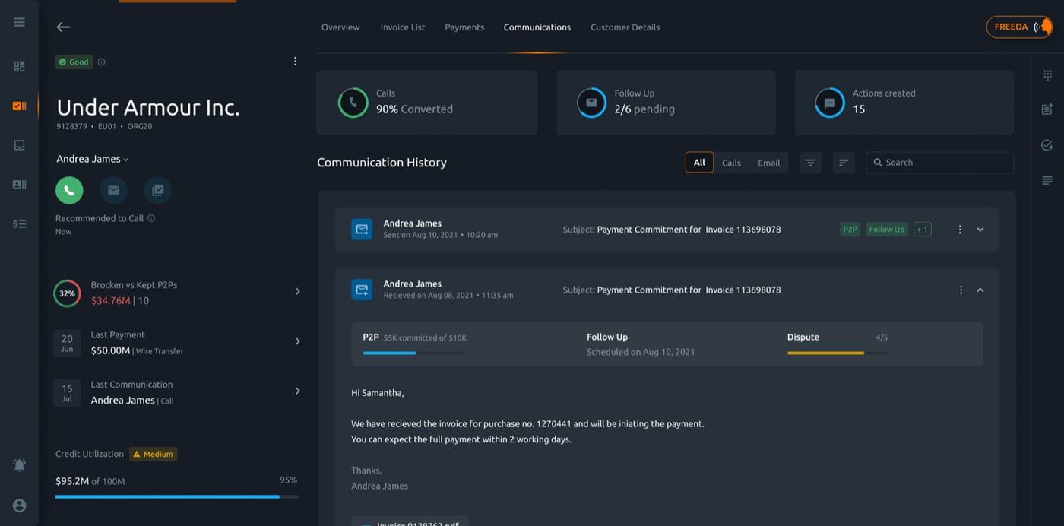
Task: Click the Search input field
Action: [x=939, y=163]
